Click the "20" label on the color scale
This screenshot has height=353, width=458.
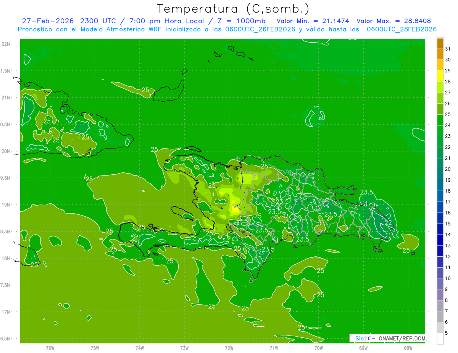(x=448, y=169)
